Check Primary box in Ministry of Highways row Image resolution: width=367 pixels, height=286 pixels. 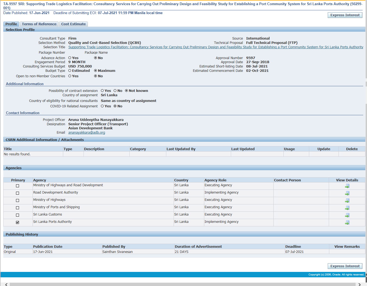[x=18, y=201]
